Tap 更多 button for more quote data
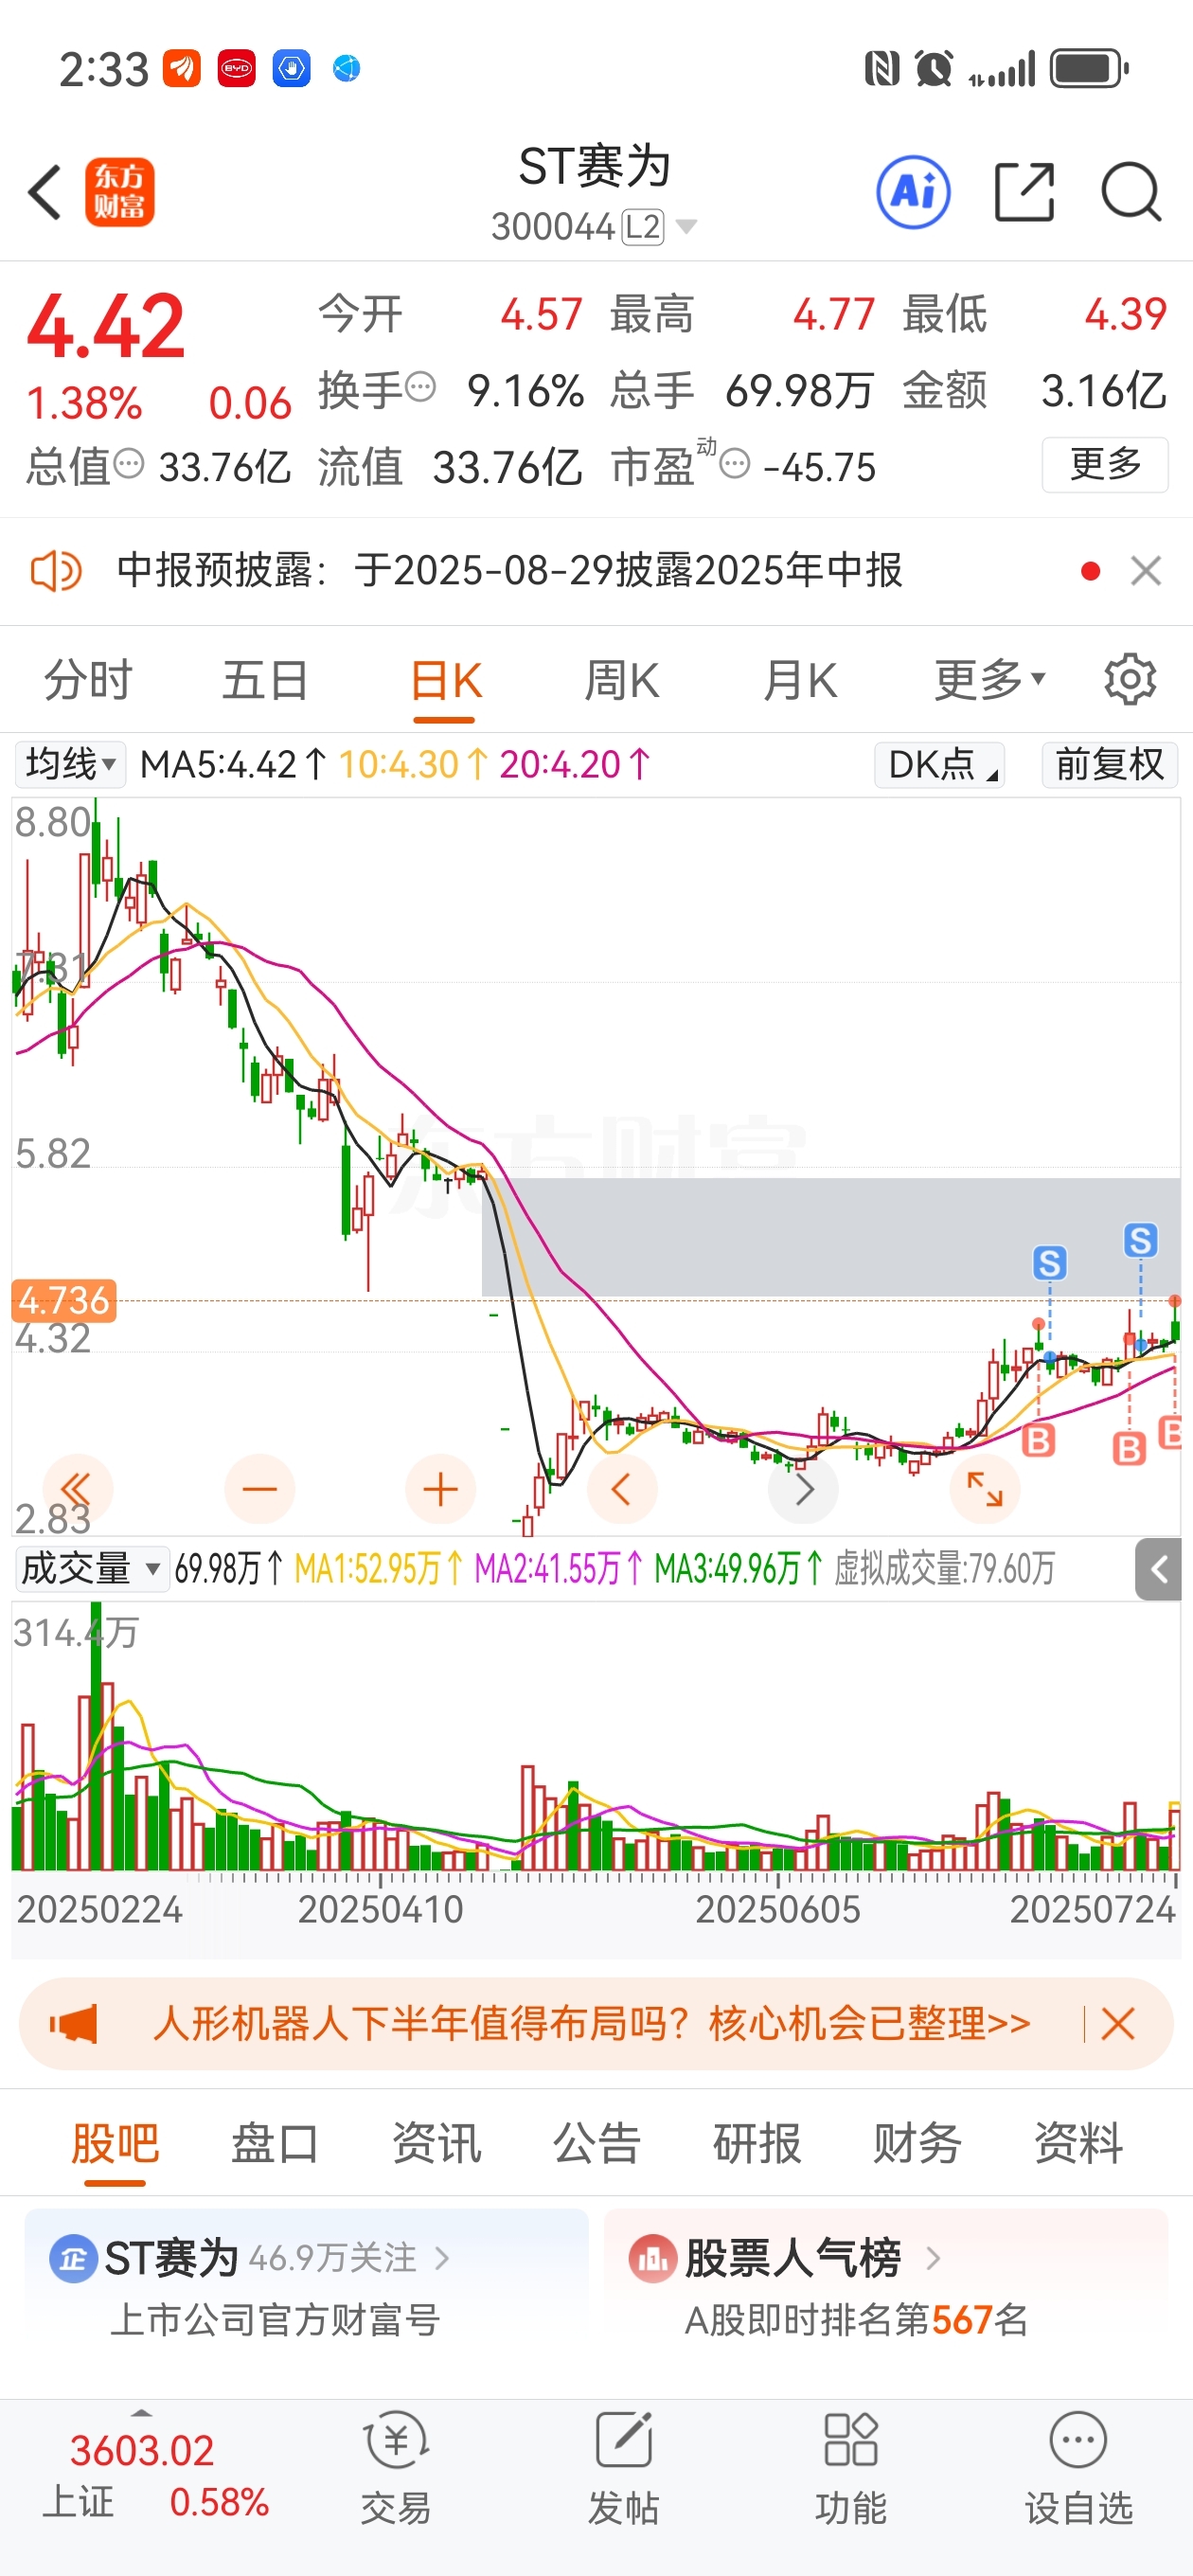Image resolution: width=1193 pixels, height=2576 pixels. (1105, 464)
